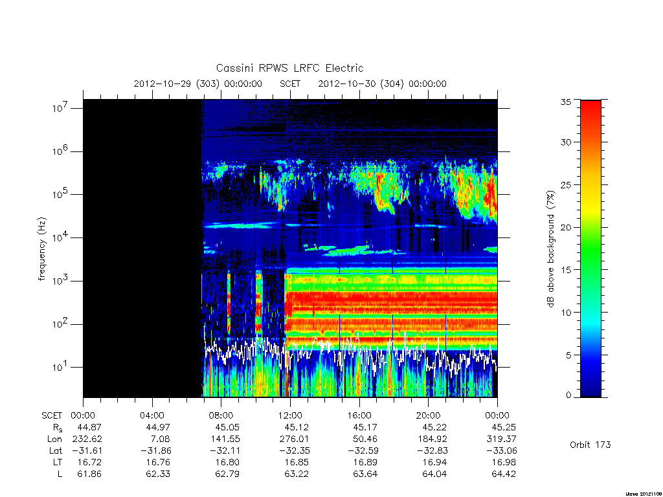Click the 'Orbit 173' text
The image size is (663, 497).
tap(590, 445)
